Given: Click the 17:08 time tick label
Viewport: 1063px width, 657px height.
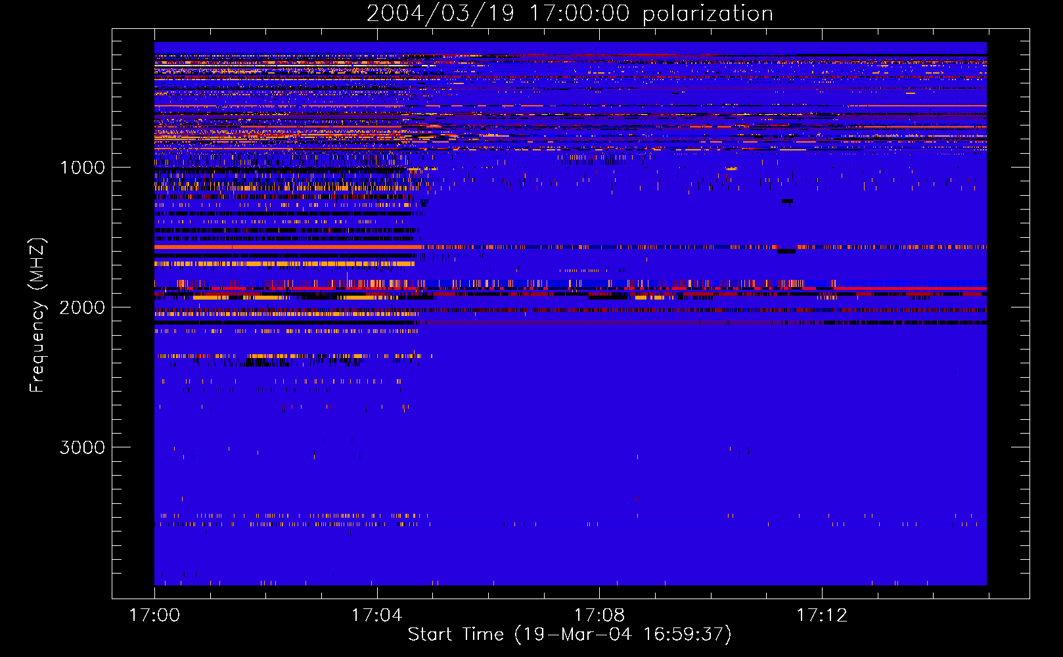Looking at the screenshot, I should pos(599,615).
